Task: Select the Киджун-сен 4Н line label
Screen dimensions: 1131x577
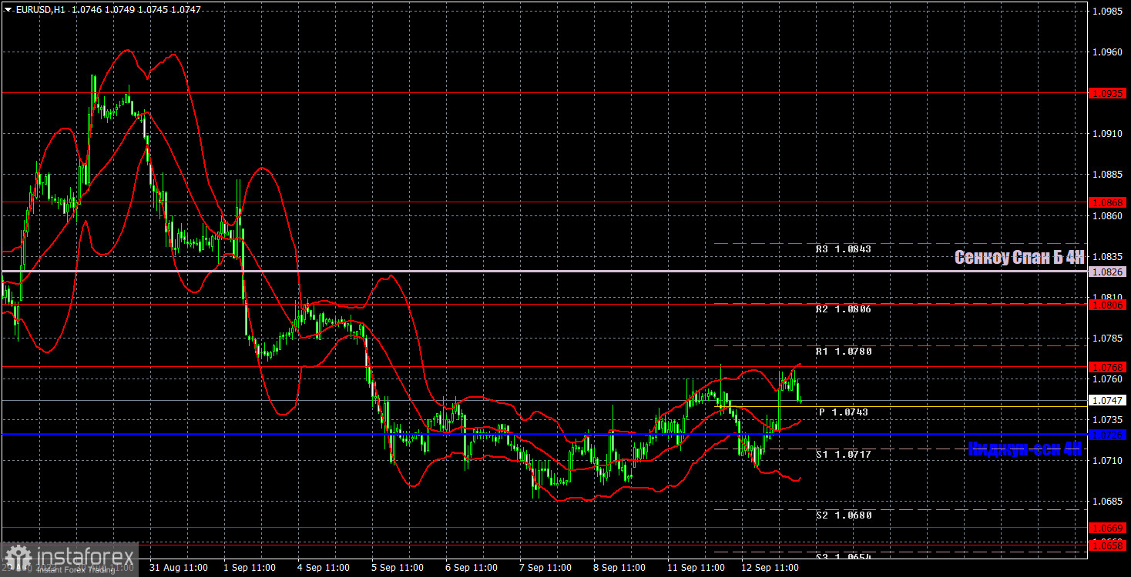Action: (1025, 449)
